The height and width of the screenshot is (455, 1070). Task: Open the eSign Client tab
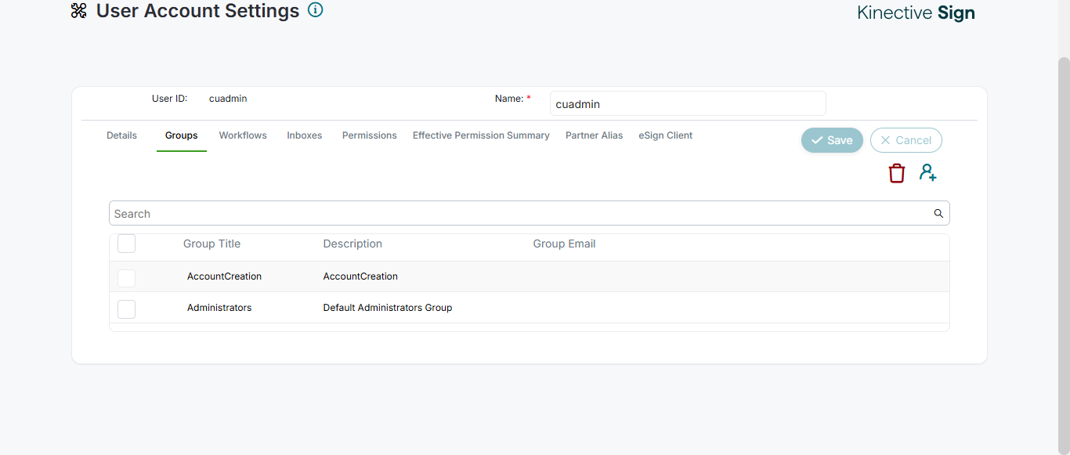click(666, 135)
